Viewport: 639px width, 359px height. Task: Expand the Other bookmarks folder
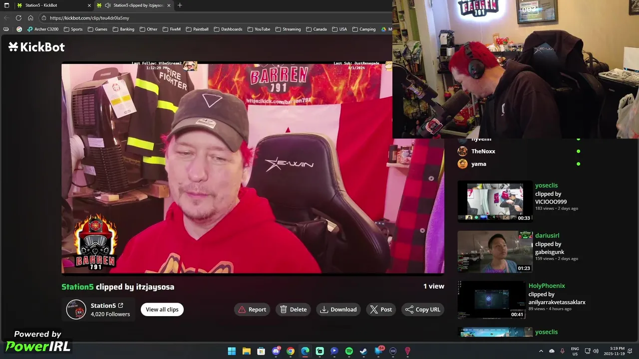(x=148, y=29)
